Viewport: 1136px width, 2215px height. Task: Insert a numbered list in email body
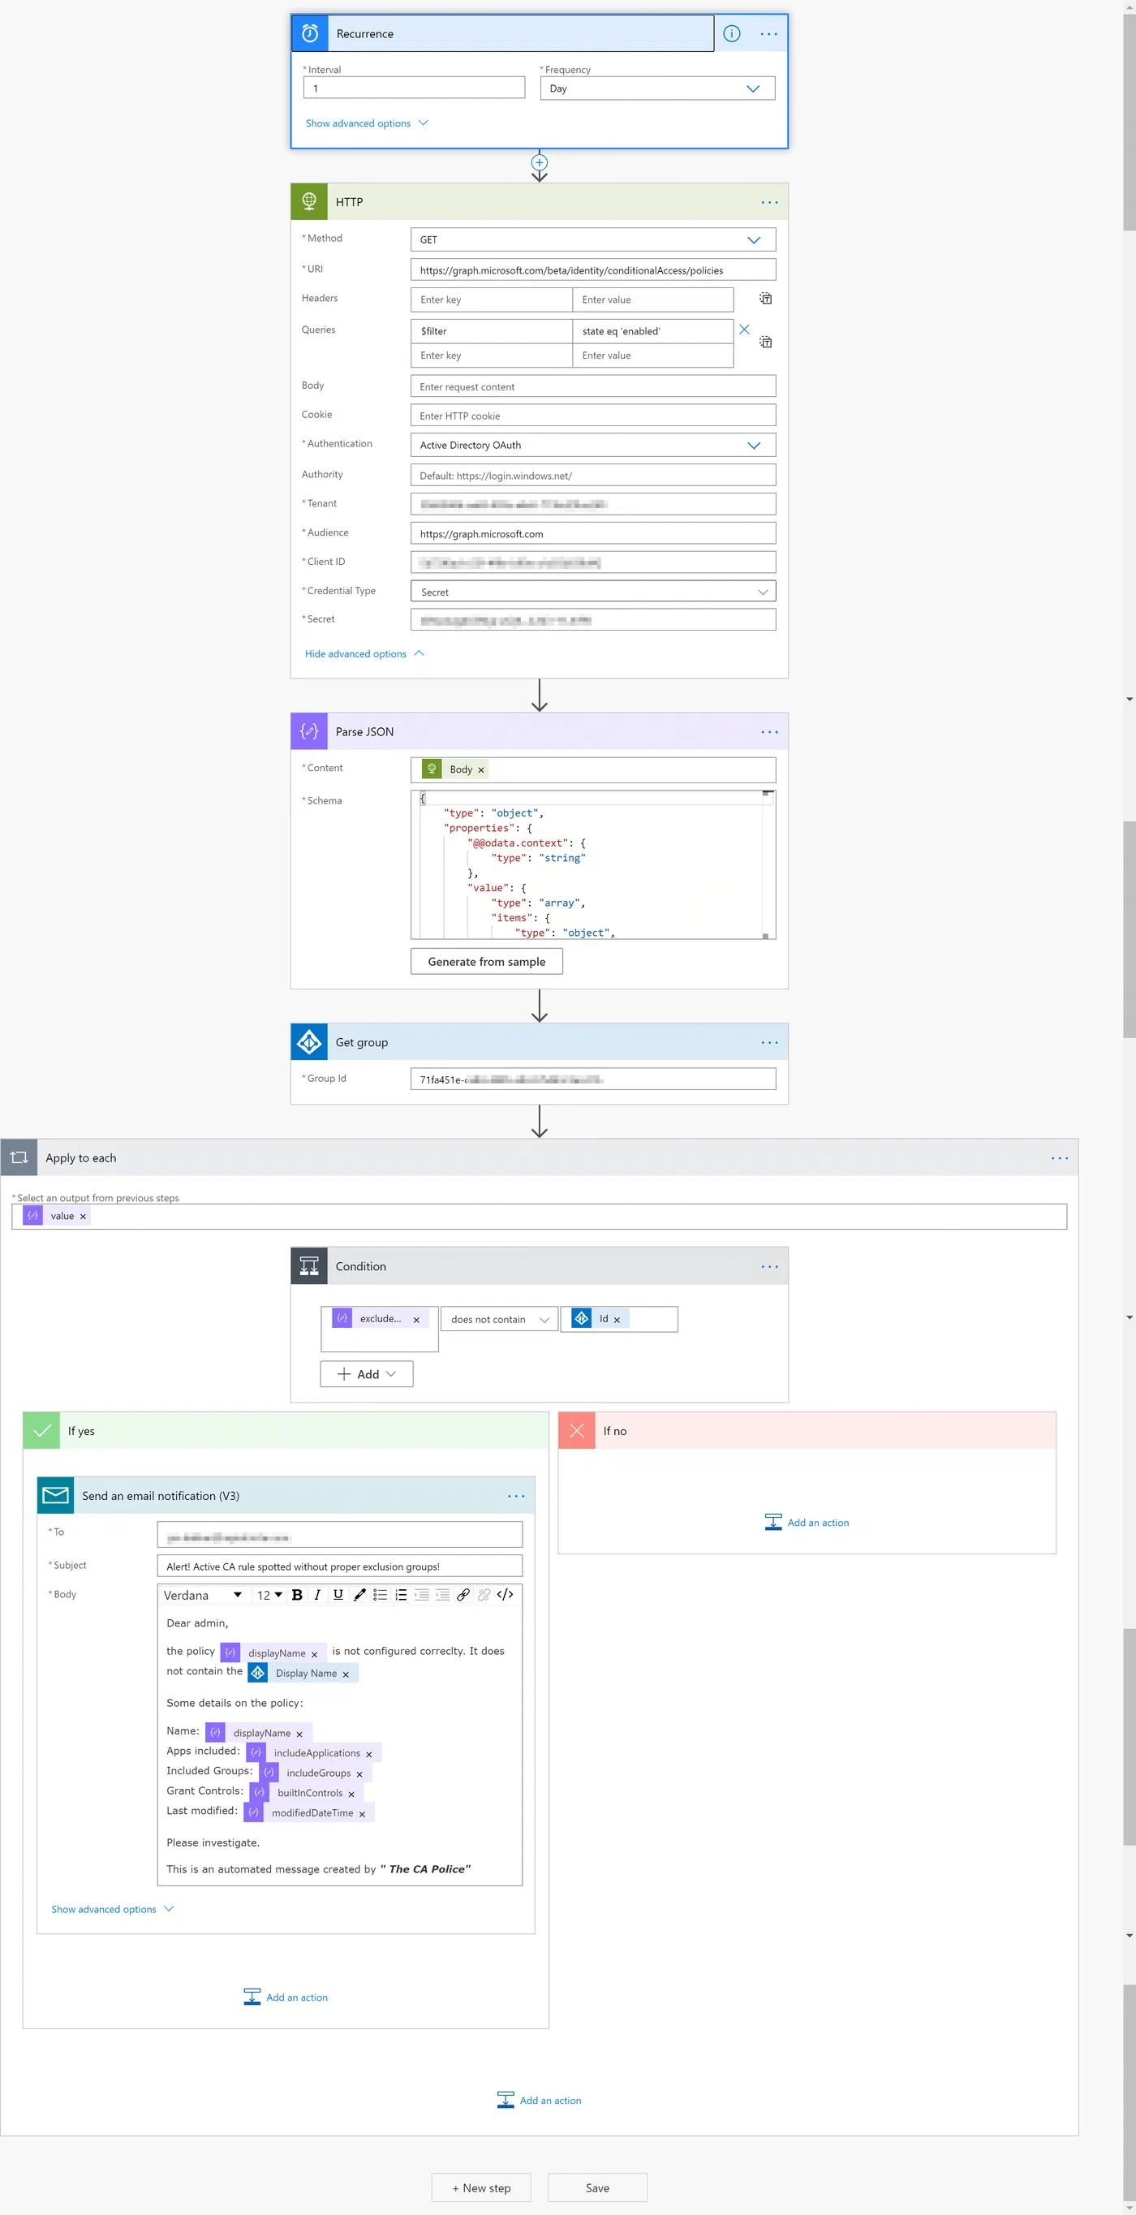[400, 1594]
